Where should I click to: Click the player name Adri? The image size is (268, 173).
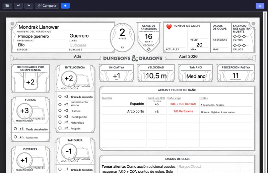click(77, 56)
